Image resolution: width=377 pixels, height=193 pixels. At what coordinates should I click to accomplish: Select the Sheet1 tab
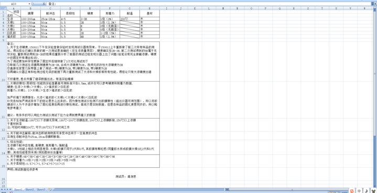click(x=18, y=190)
